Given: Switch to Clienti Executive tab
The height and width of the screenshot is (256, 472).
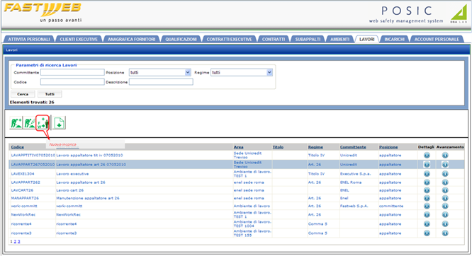Looking at the screenshot, I should click(x=79, y=40).
